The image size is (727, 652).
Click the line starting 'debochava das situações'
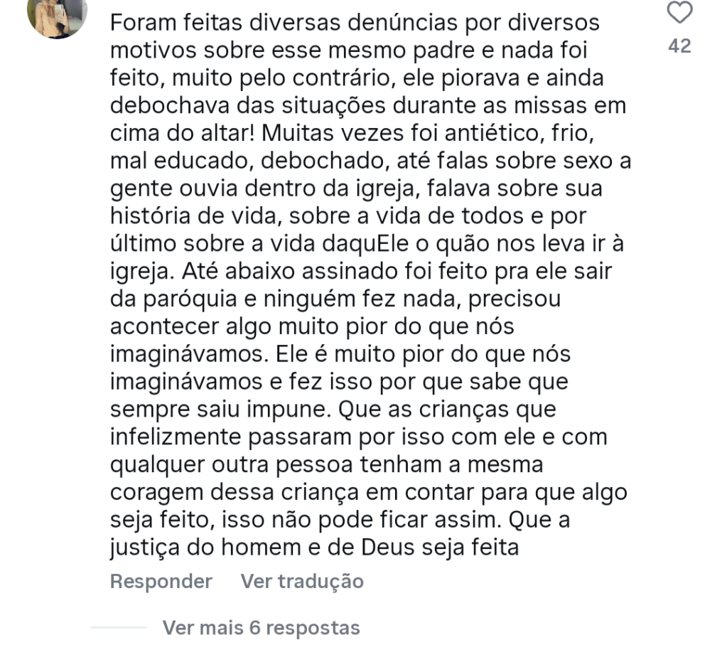click(368, 106)
